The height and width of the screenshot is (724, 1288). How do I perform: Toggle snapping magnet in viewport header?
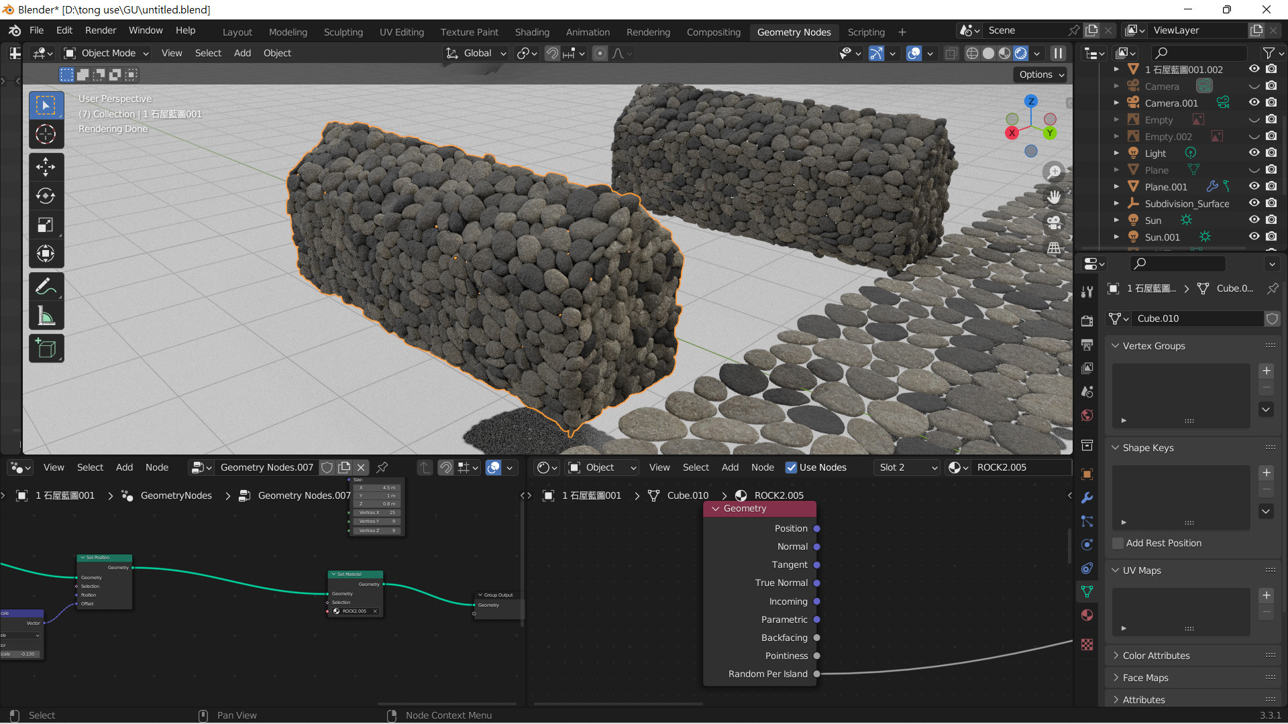point(552,53)
